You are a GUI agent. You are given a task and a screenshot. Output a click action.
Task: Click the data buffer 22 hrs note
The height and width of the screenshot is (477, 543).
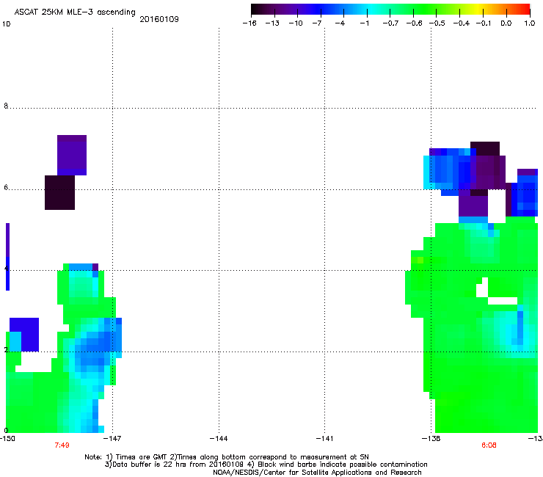pyautogui.click(x=266, y=465)
